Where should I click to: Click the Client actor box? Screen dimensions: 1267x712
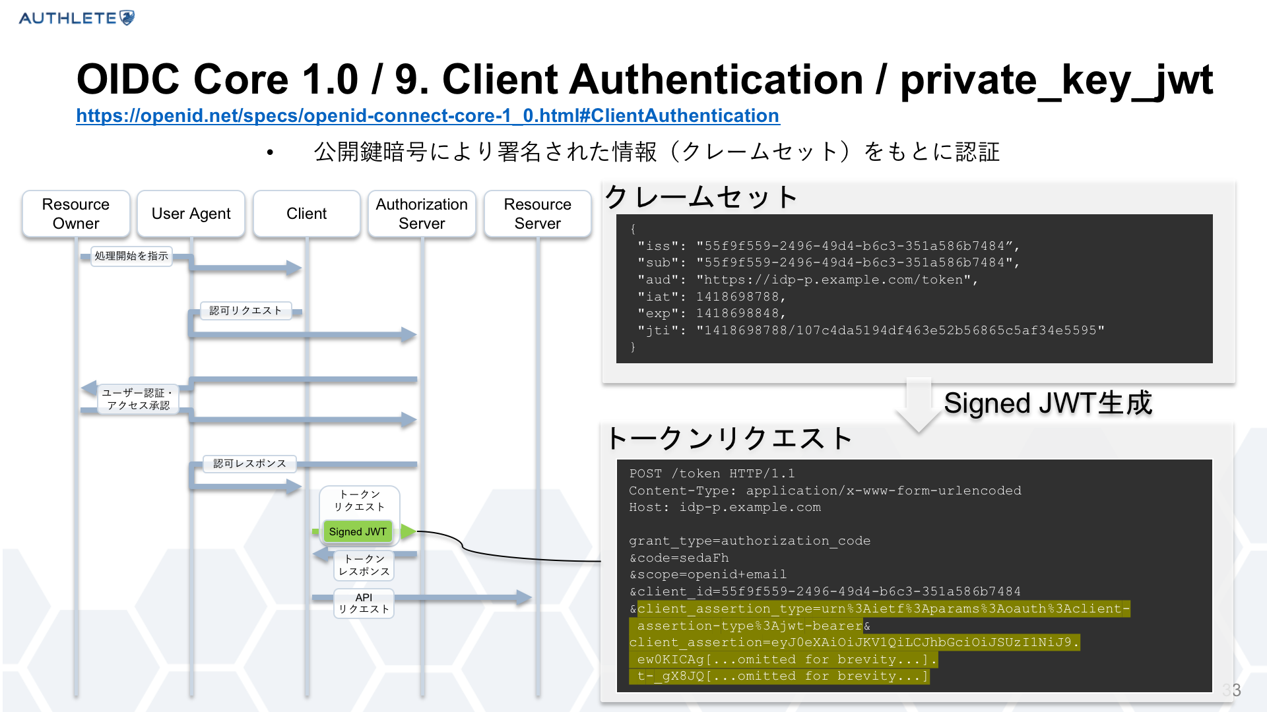(306, 214)
